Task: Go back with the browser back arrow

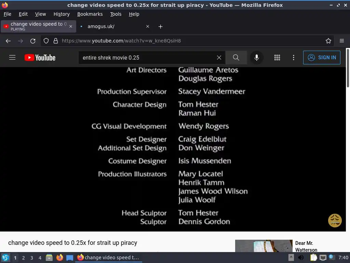Action: (x=8, y=41)
